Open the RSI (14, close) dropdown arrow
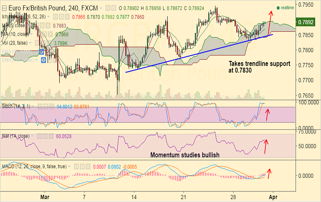 point(32,136)
